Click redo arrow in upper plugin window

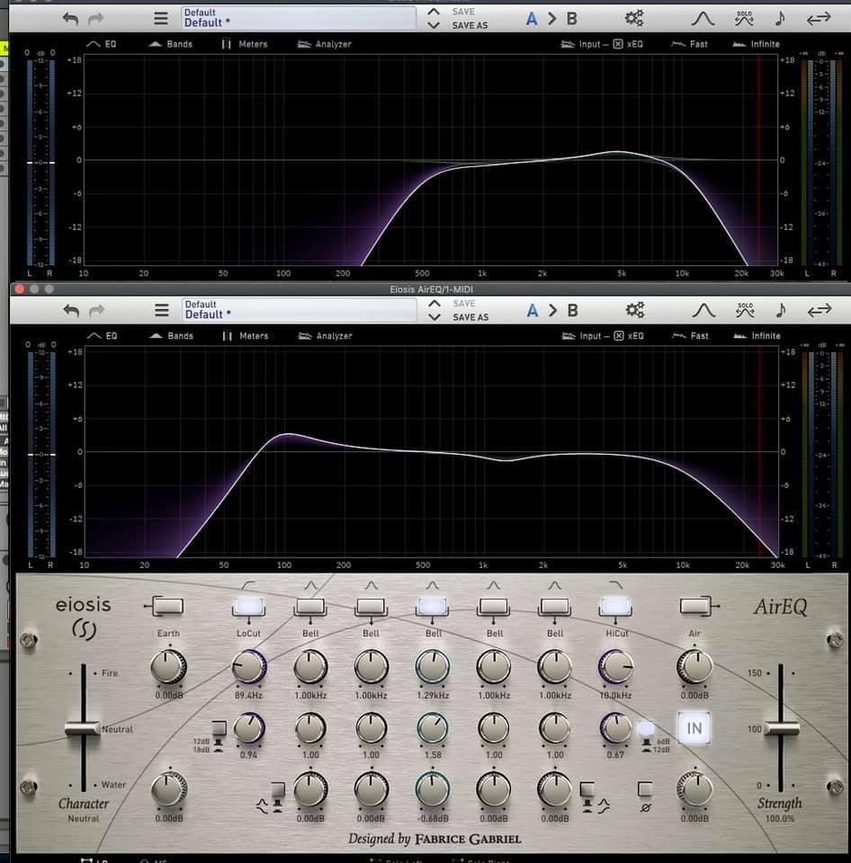click(x=96, y=19)
